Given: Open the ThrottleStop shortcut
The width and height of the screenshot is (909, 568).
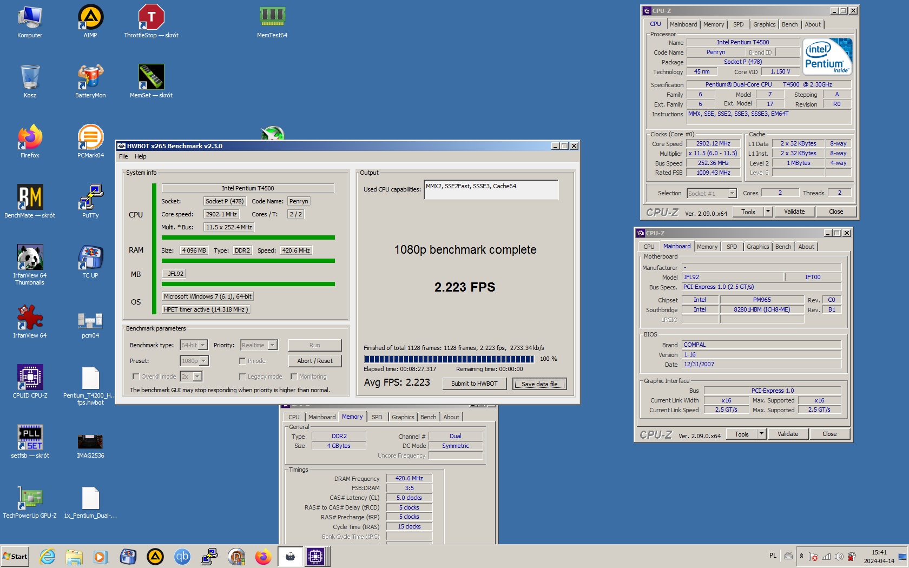Looking at the screenshot, I should coord(151,22).
